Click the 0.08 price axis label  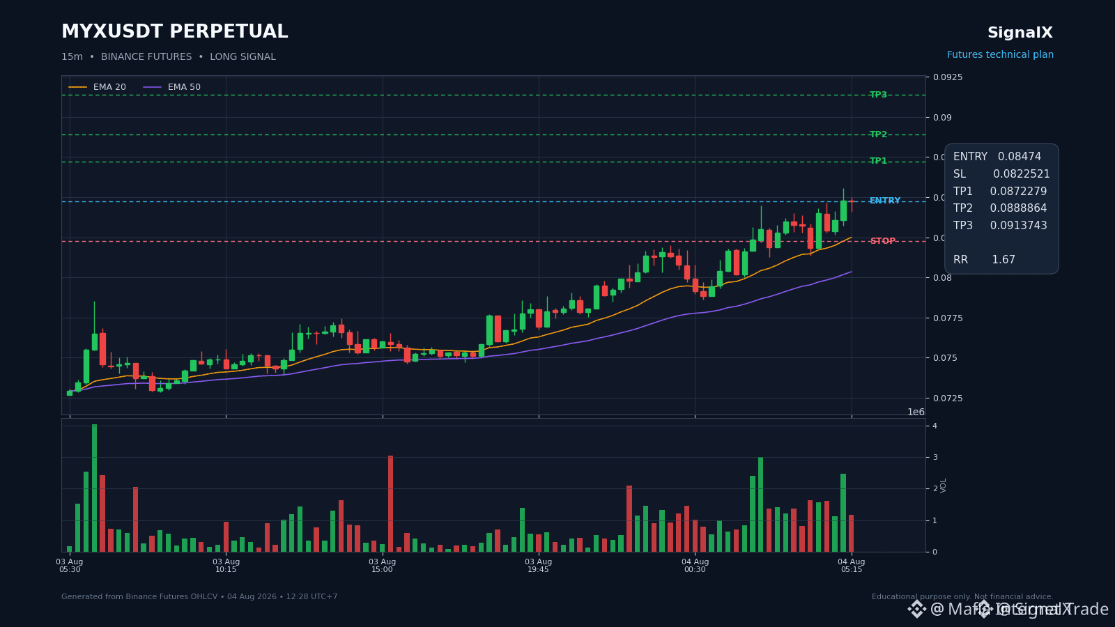pyautogui.click(x=942, y=278)
